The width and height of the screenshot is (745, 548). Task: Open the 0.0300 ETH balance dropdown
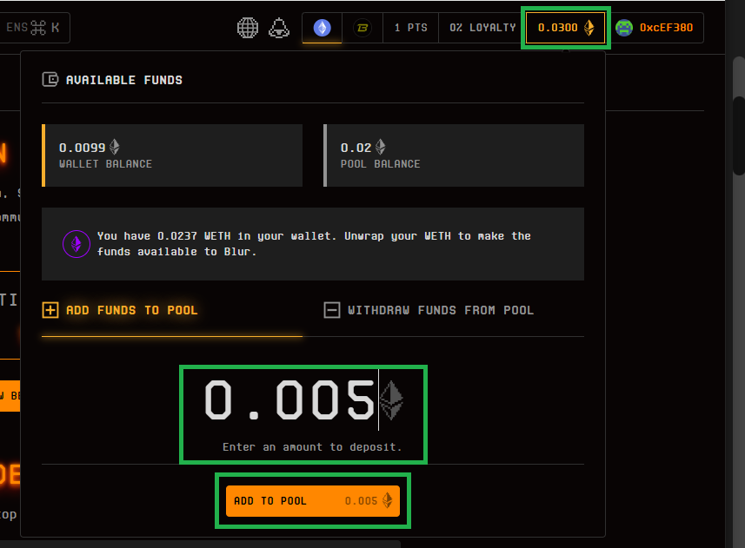(x=565, y=28)
